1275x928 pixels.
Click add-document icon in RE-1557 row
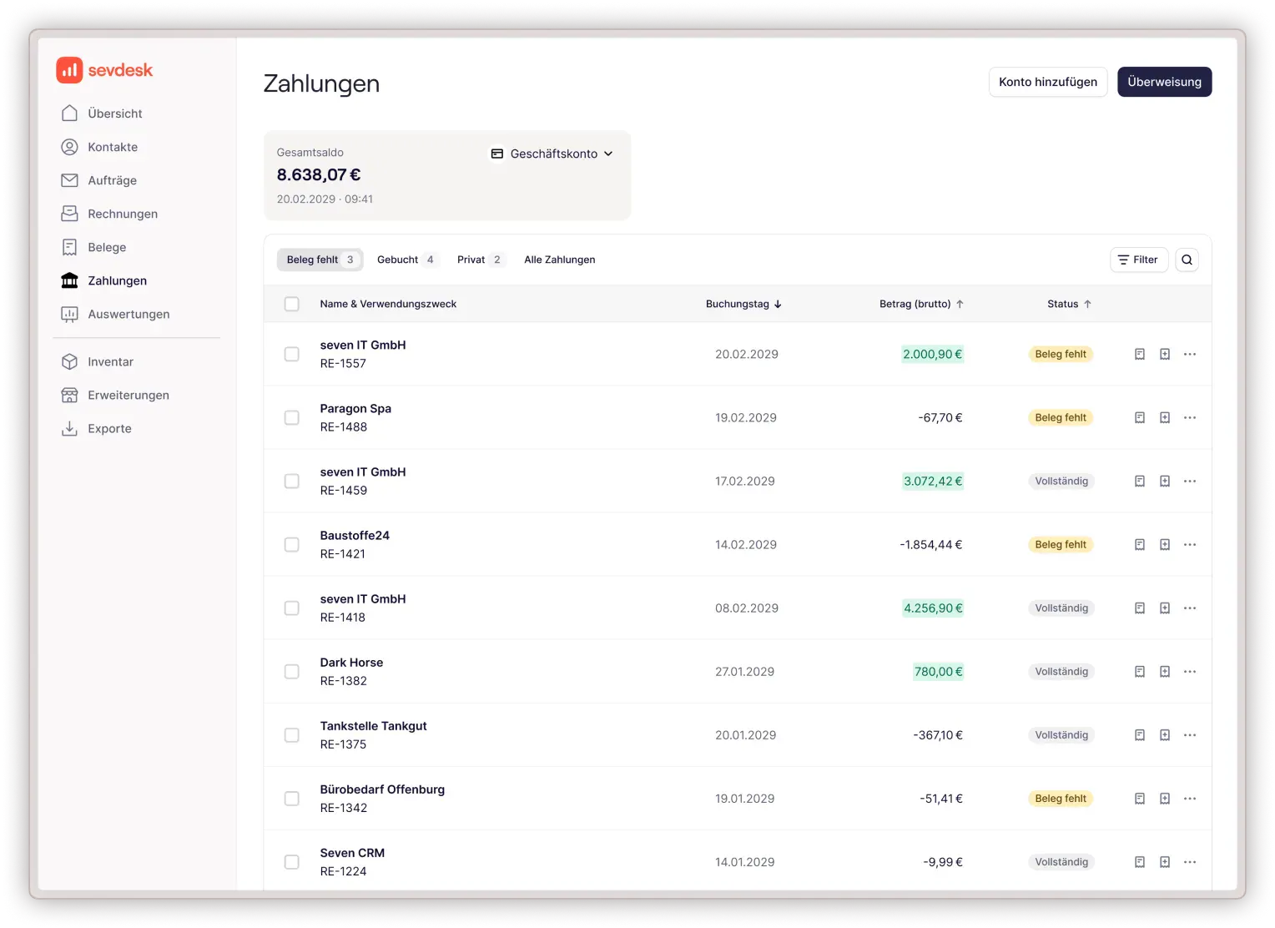[x=1165, y=354]
